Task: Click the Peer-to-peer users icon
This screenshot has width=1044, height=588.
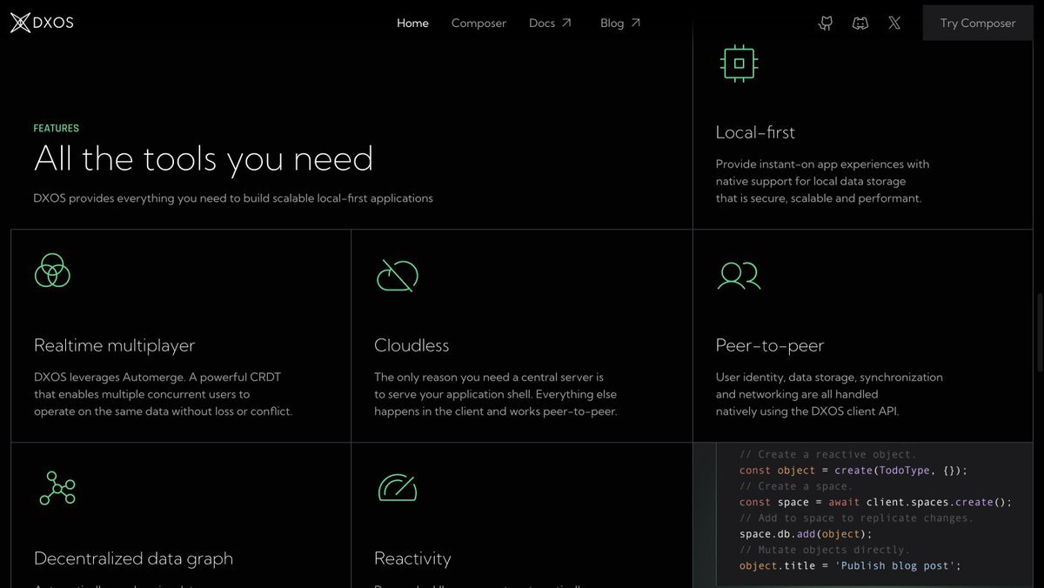Action: (x=739, y=275)
